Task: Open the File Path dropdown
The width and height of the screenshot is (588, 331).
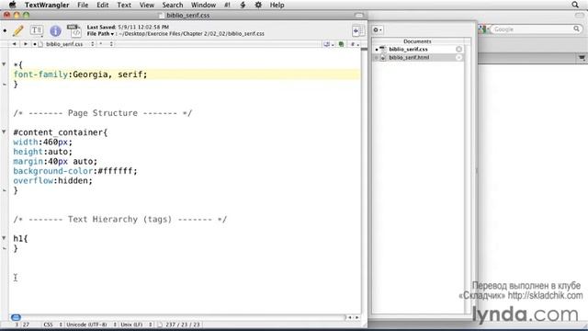Action: (x=100, y=34)
